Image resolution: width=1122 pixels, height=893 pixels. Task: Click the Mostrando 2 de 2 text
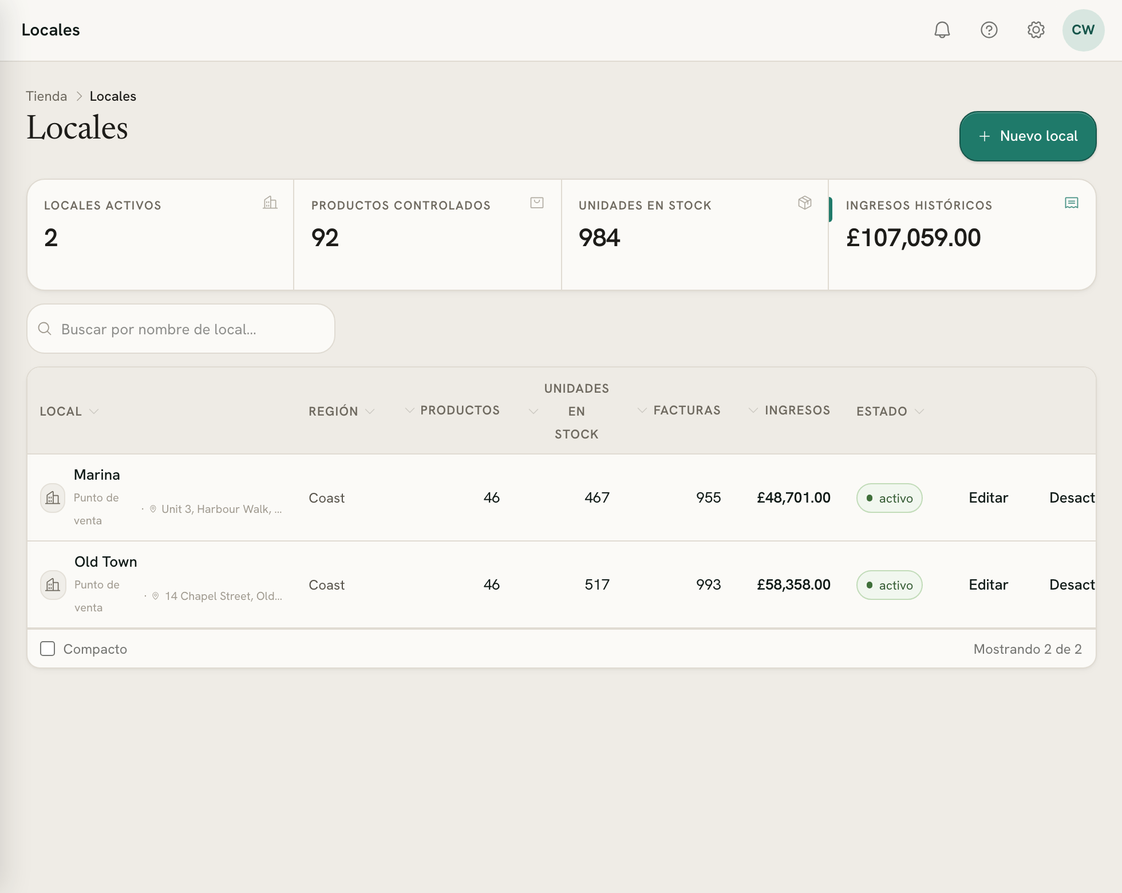(x=1028, y=649)
